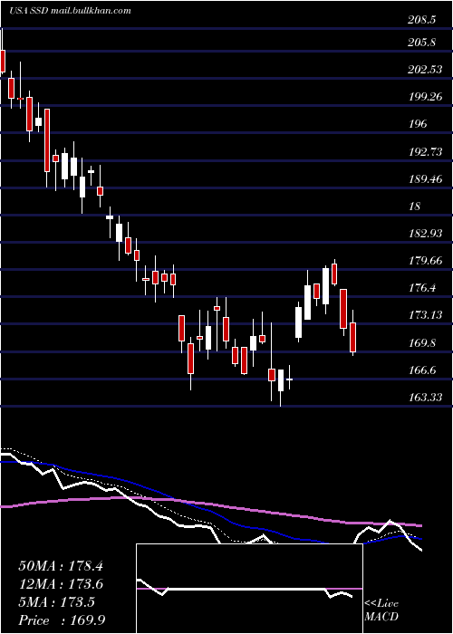Select the 208.5 price axis label

(422, 20)
